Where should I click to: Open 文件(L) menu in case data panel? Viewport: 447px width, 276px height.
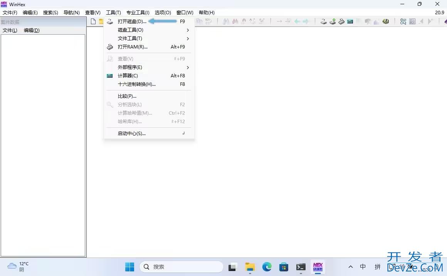click(x=10, y=30)
